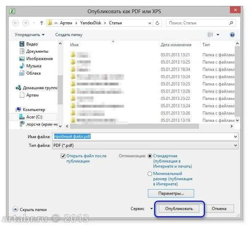
Task: Click file list scrollbar up arrow
Action: point(237,43)
